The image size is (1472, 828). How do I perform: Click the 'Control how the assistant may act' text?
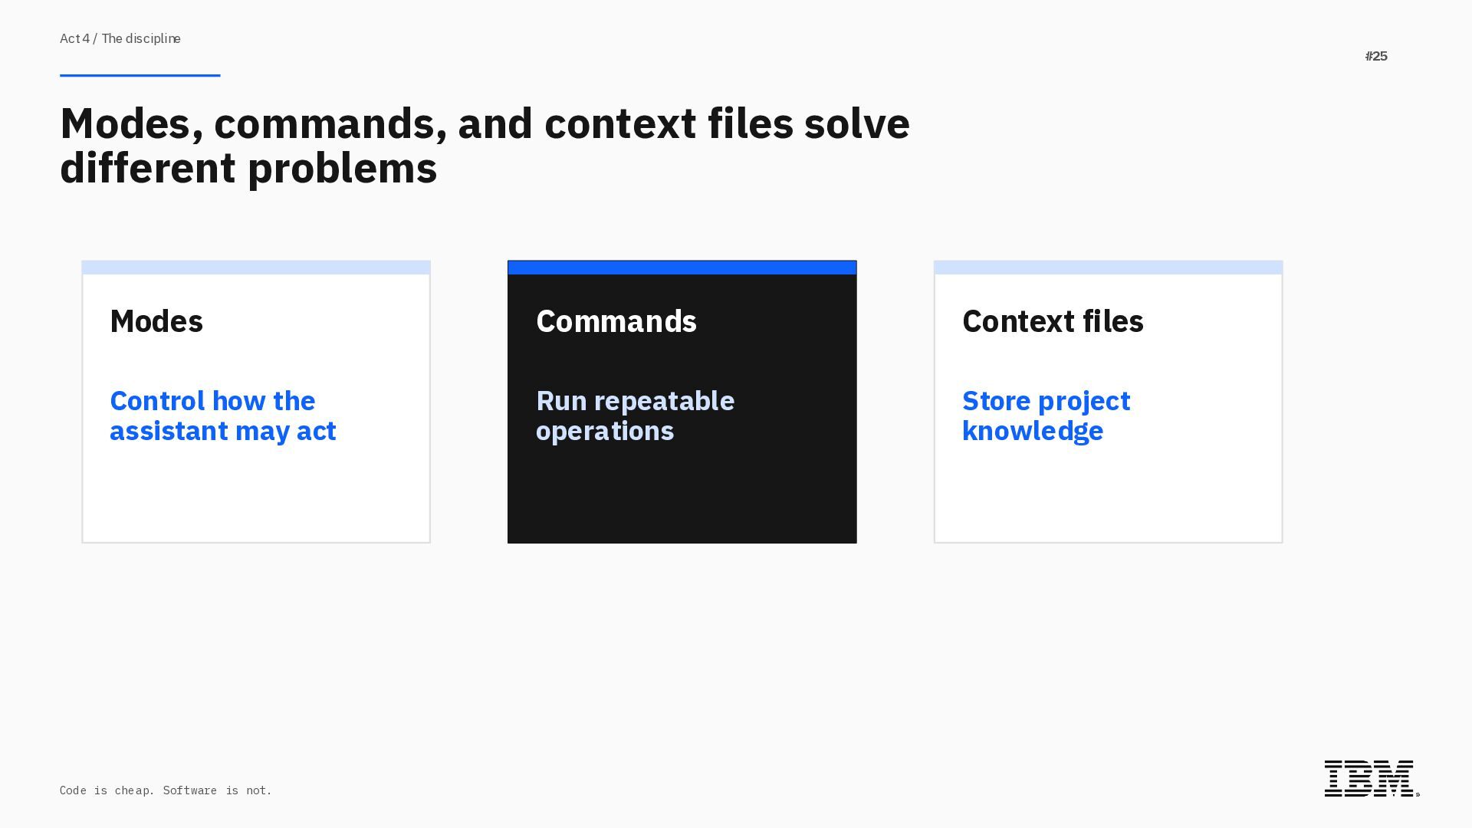pos(222,416)
